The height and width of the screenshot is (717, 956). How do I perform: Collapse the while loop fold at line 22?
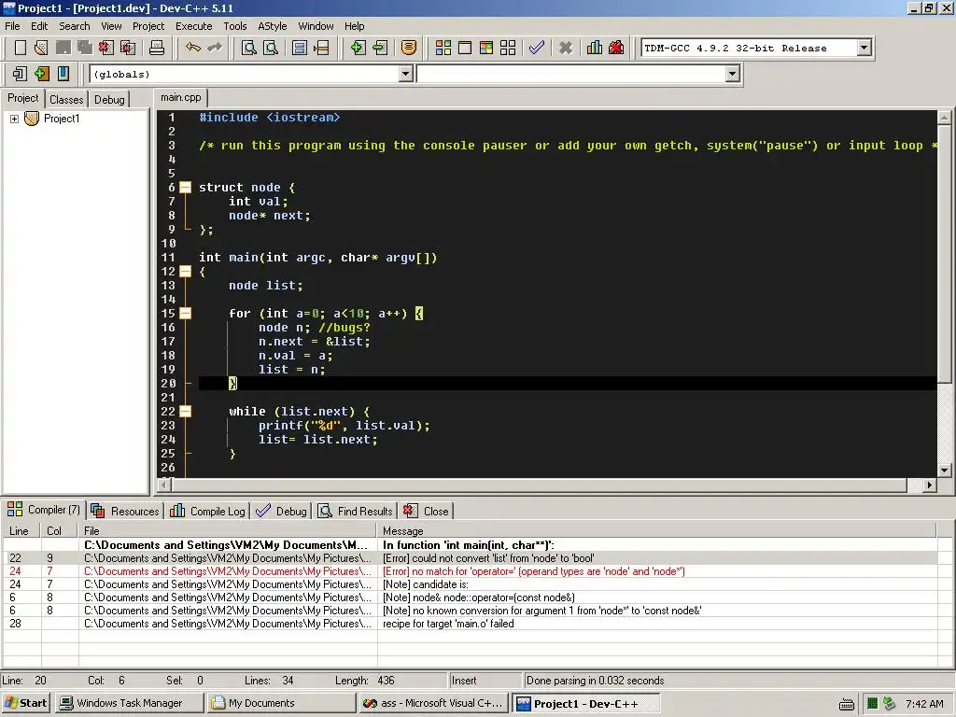pos(186,412)
